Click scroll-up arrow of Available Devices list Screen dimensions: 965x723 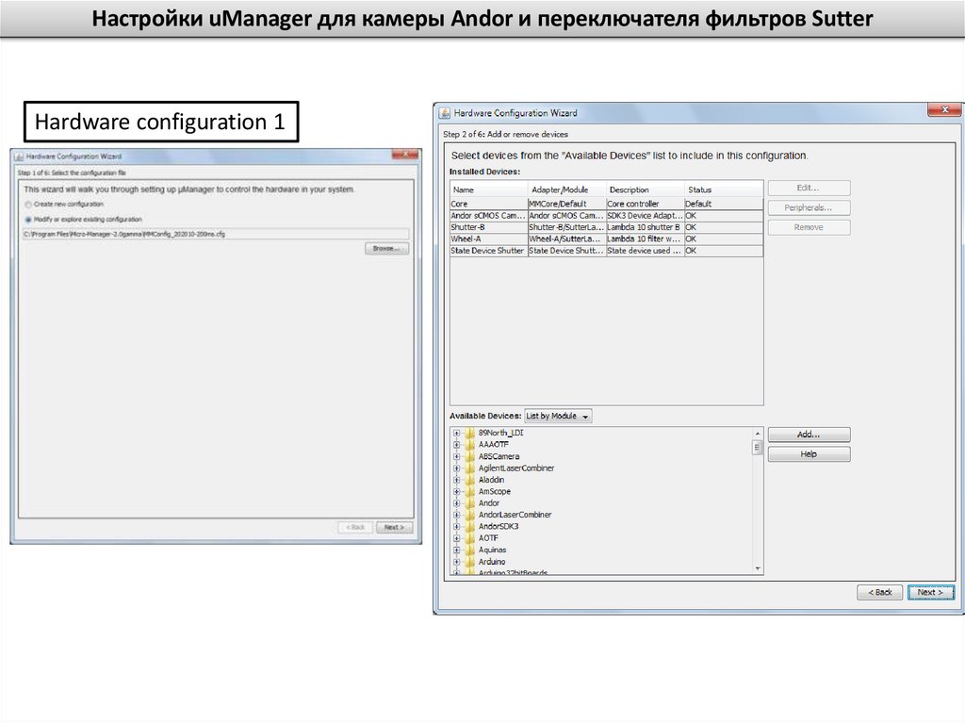(x=758, y=434)
